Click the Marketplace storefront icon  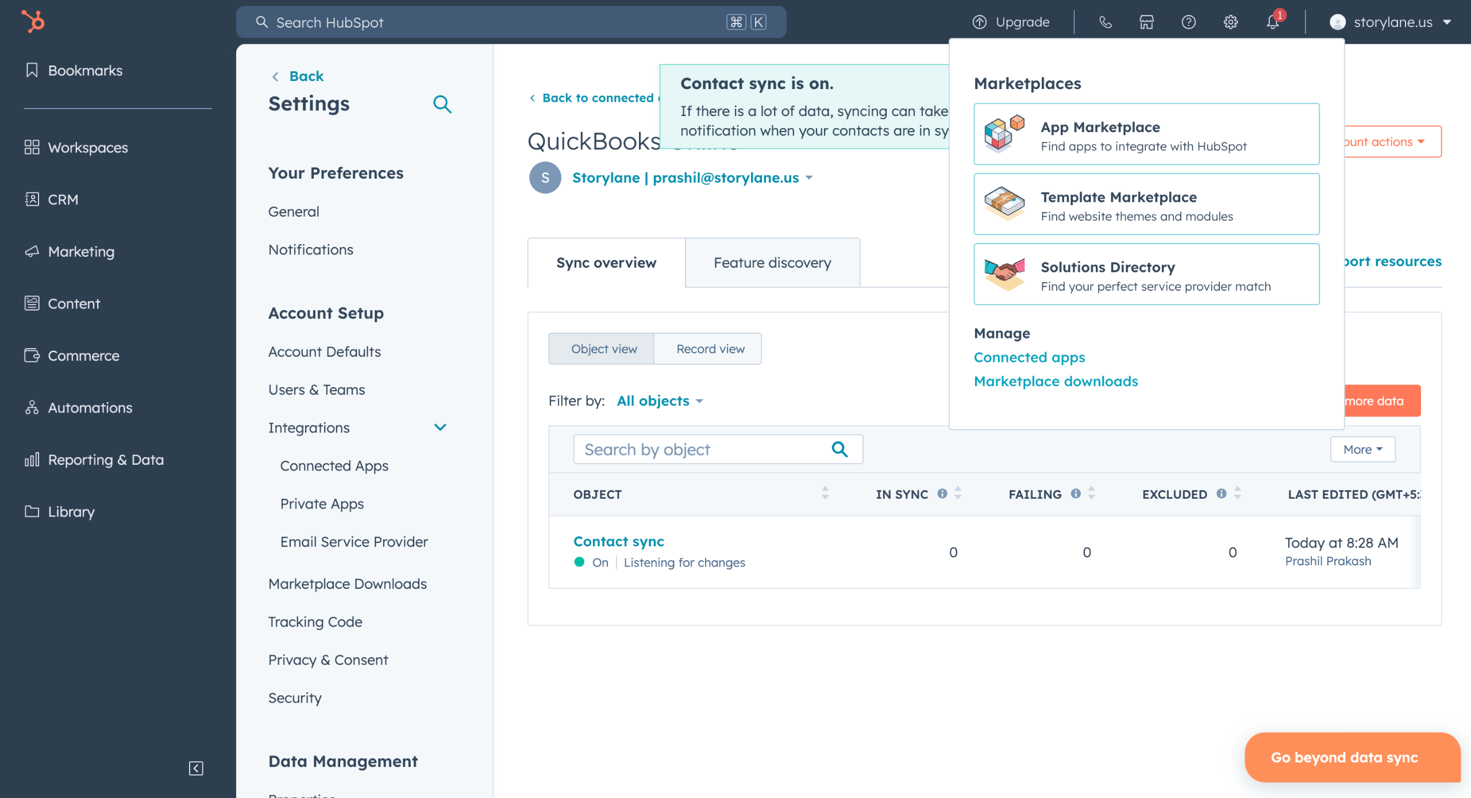[1146, 22]
